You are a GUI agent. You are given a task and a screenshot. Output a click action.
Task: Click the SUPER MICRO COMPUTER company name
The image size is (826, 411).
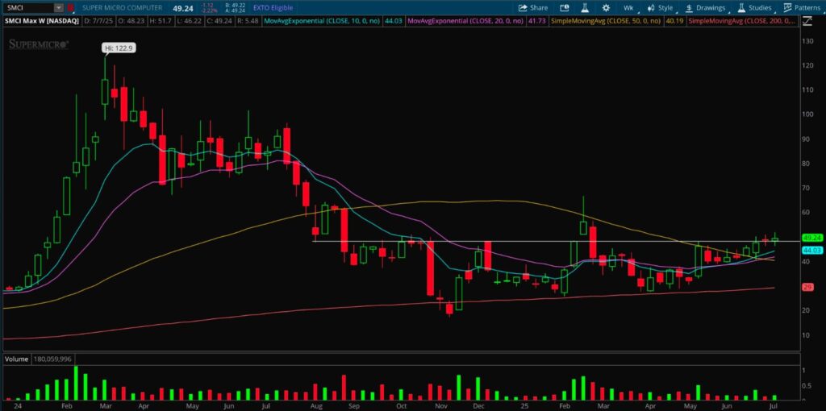(123, 8)
